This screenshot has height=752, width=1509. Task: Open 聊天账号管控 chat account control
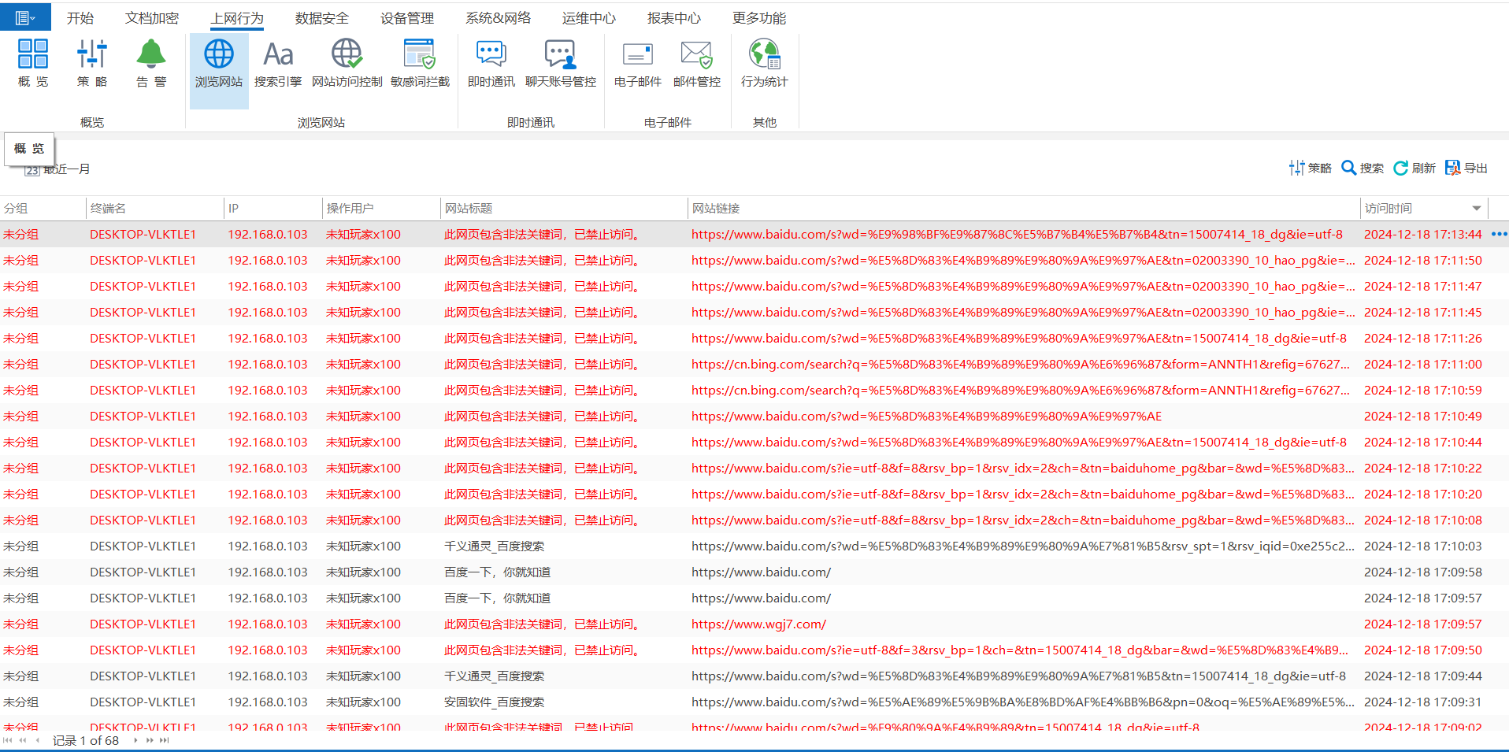pyautogui.click(x=560, y=63)
